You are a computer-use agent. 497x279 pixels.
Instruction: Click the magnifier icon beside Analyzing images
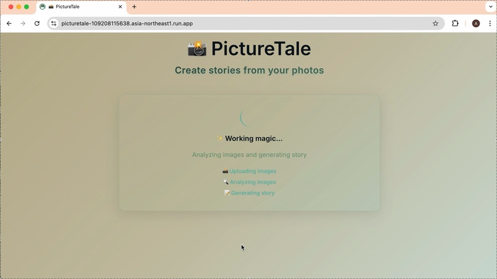point(225,182)
